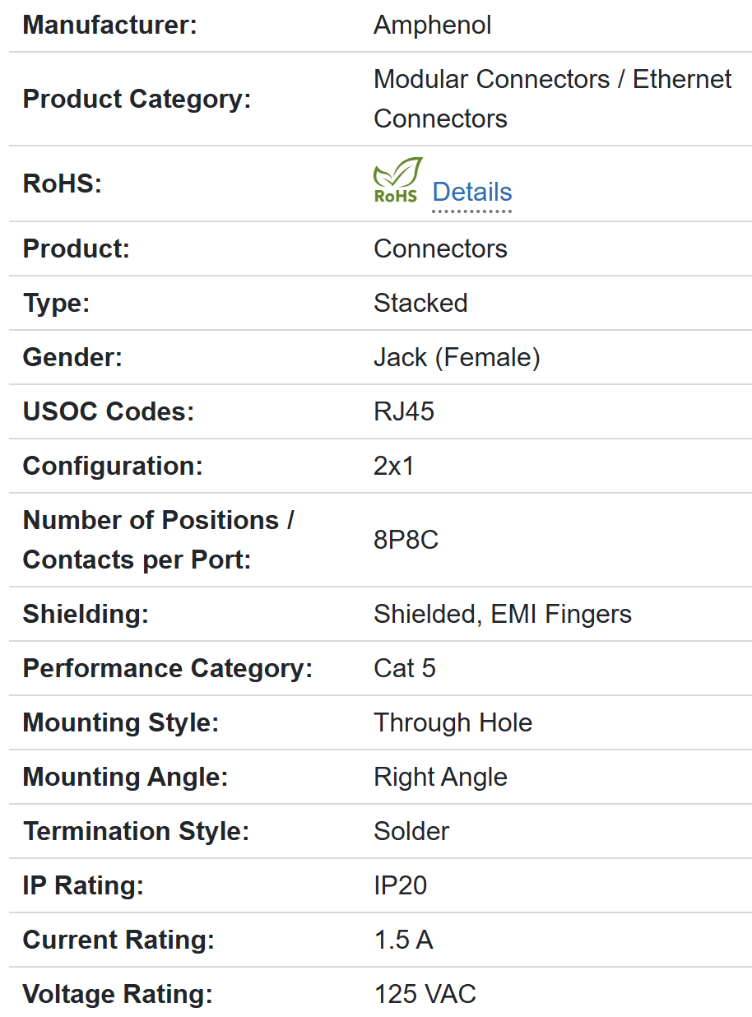Screen dimensions: 752x1017
Task: Click the 2x1 configuration value
Action: 394,466
